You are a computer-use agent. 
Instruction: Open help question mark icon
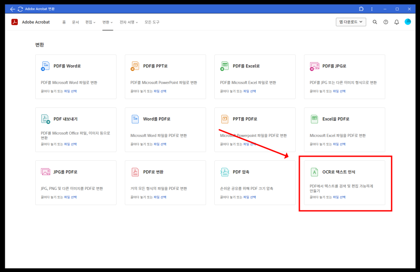tap(386, 22)
